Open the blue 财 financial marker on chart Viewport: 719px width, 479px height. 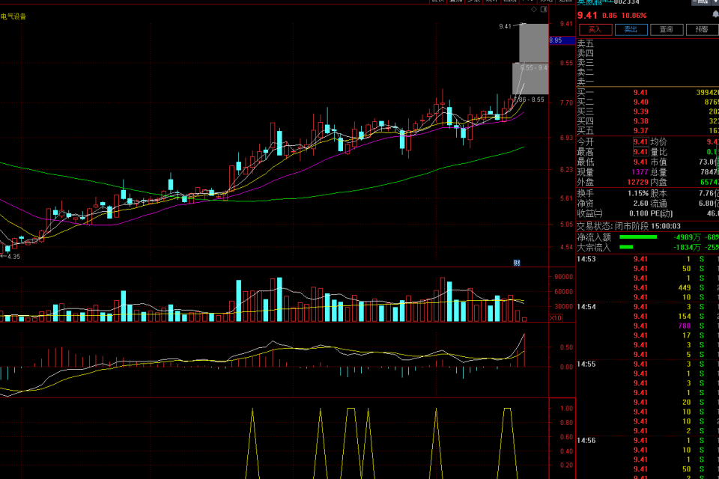517,263
